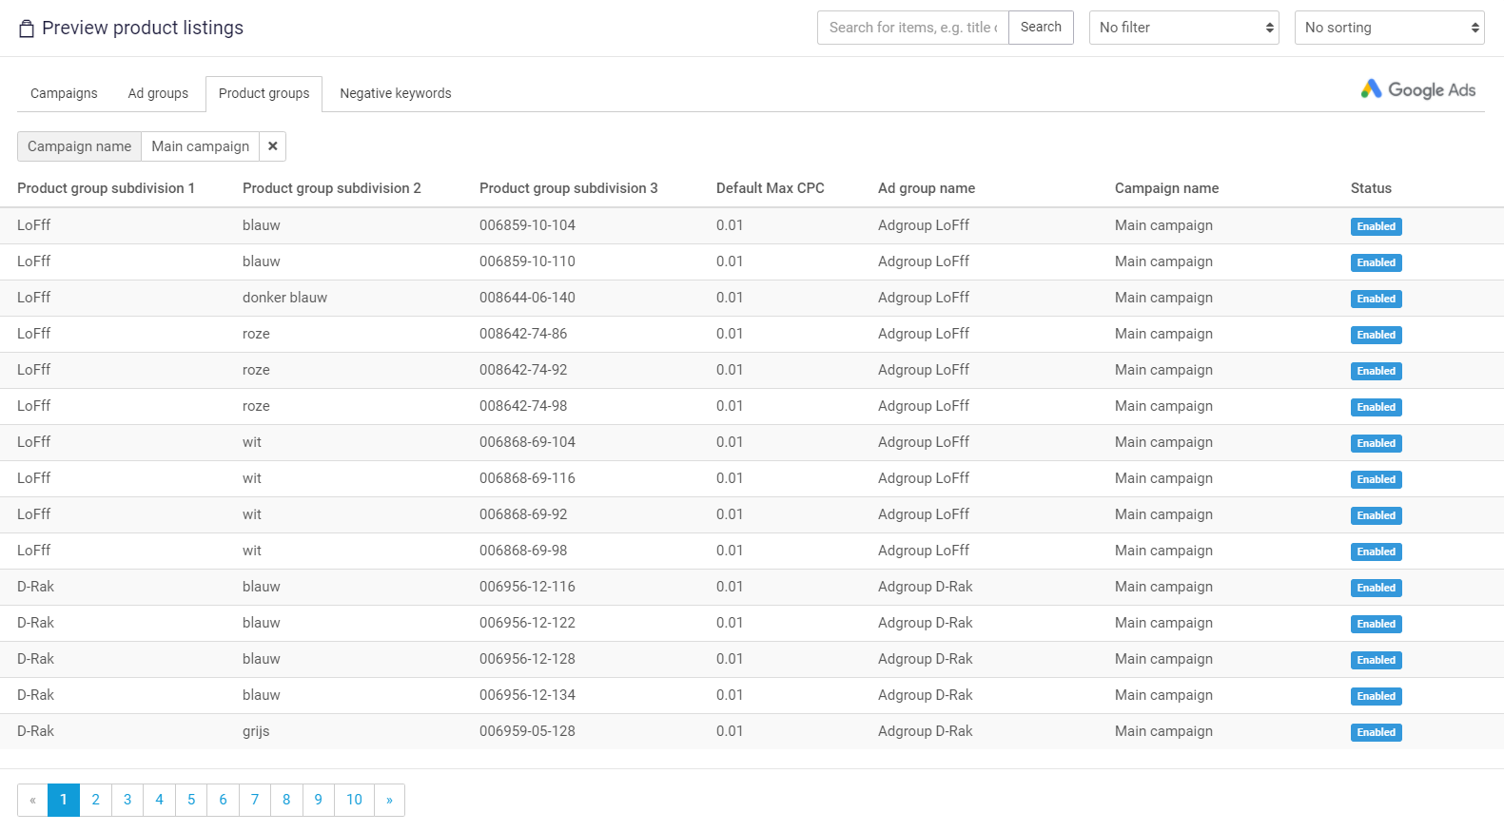Click the shopping bag icon beside the title
1504x832 pixels.
27,29
